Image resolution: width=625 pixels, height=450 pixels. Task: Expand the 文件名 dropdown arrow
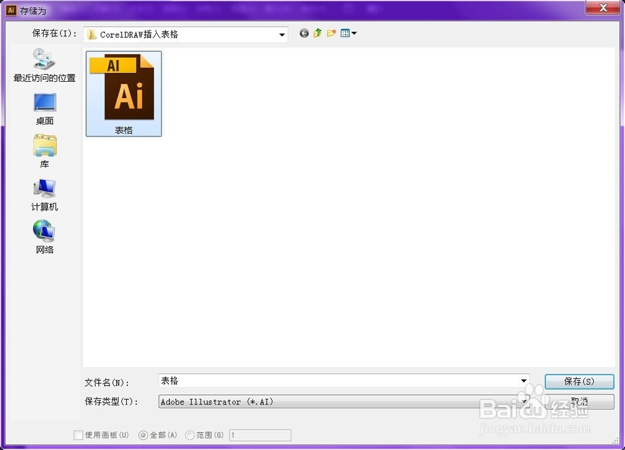pyautogui.click(x=524, y=381)
